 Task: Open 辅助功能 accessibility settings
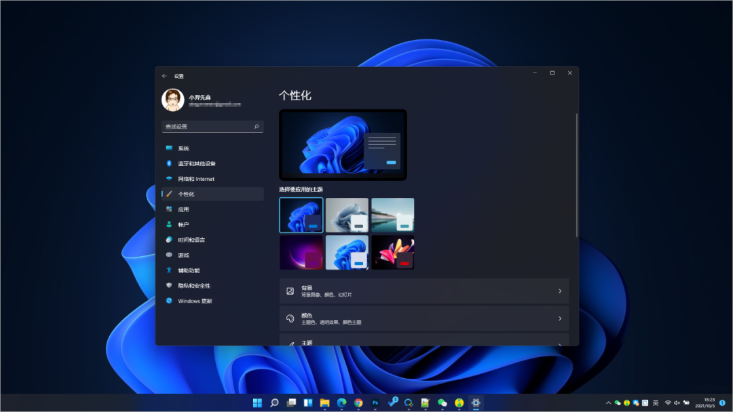coord(189,270)
